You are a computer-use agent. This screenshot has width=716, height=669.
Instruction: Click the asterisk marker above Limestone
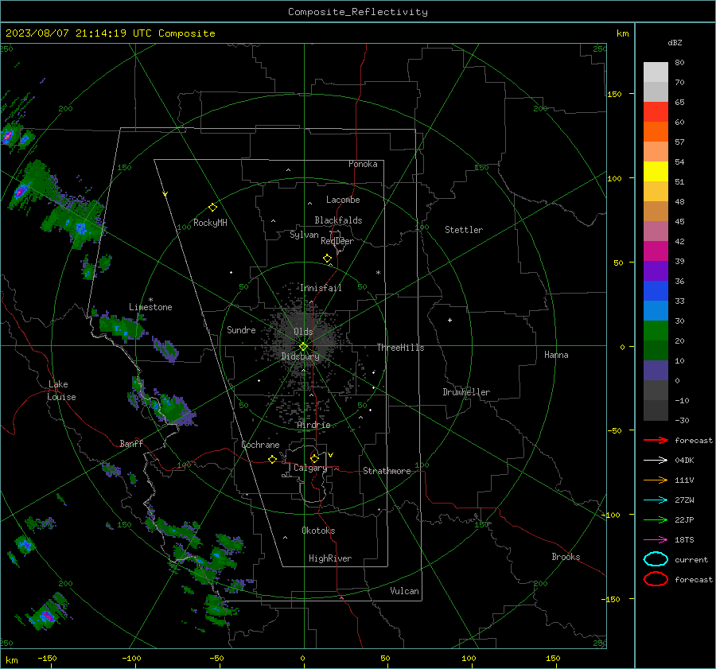[150, 300]
